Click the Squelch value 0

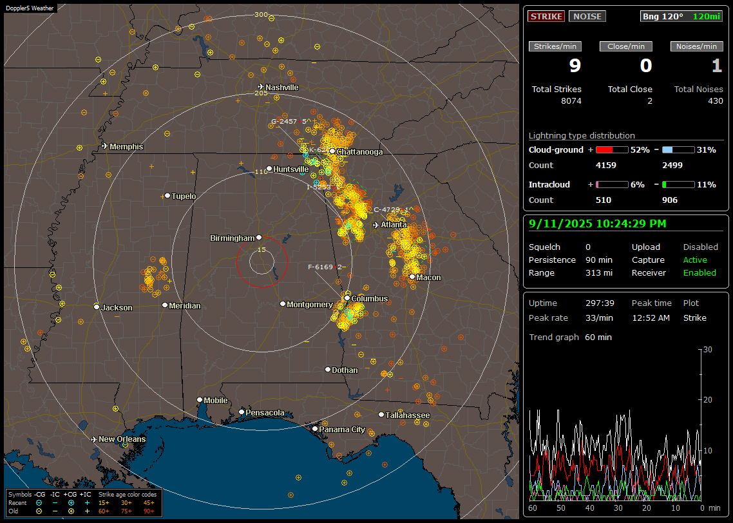pos(588,247)
